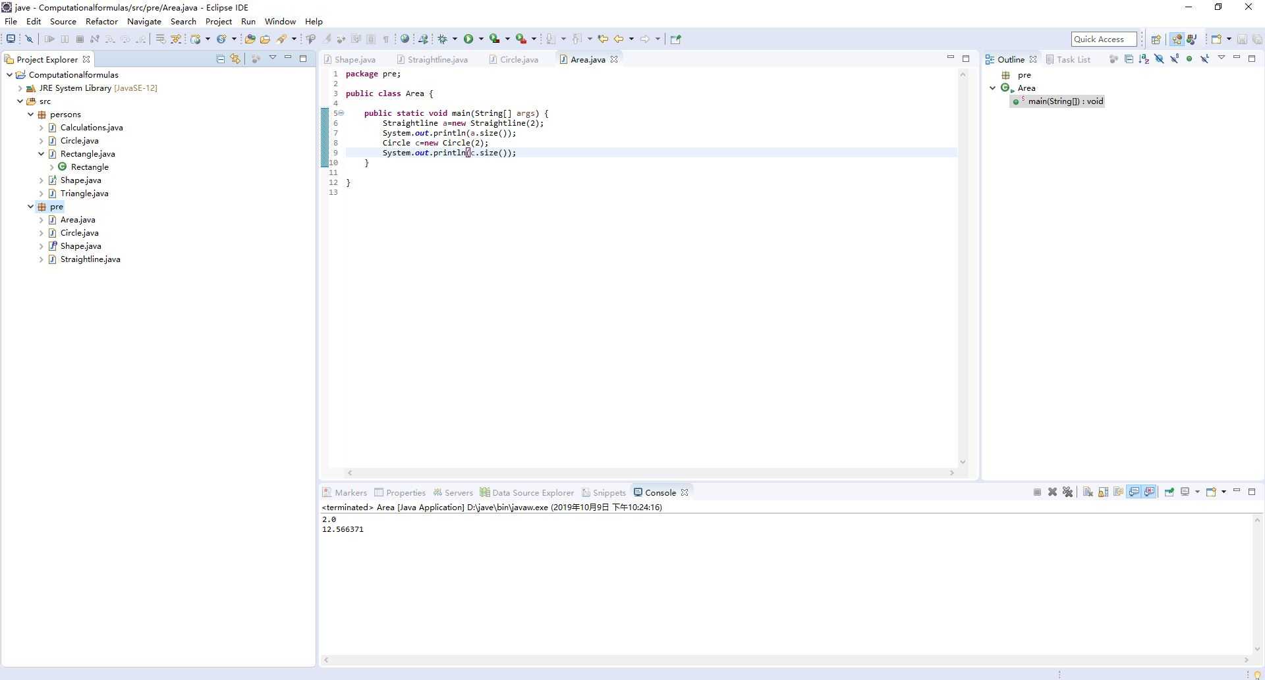Run the program with the green Run button

(x=468, y=39)
